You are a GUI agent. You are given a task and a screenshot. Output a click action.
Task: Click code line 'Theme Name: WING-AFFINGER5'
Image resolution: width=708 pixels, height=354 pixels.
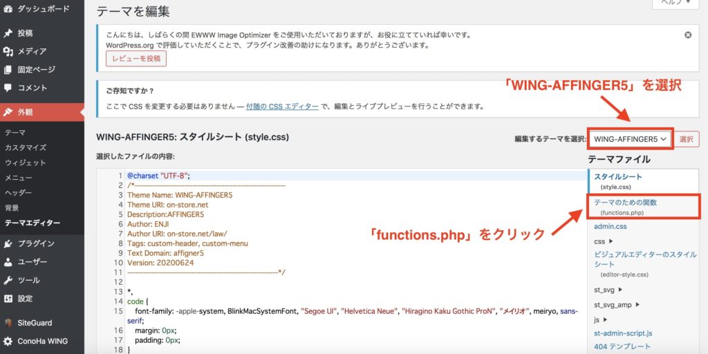point(180,195)
